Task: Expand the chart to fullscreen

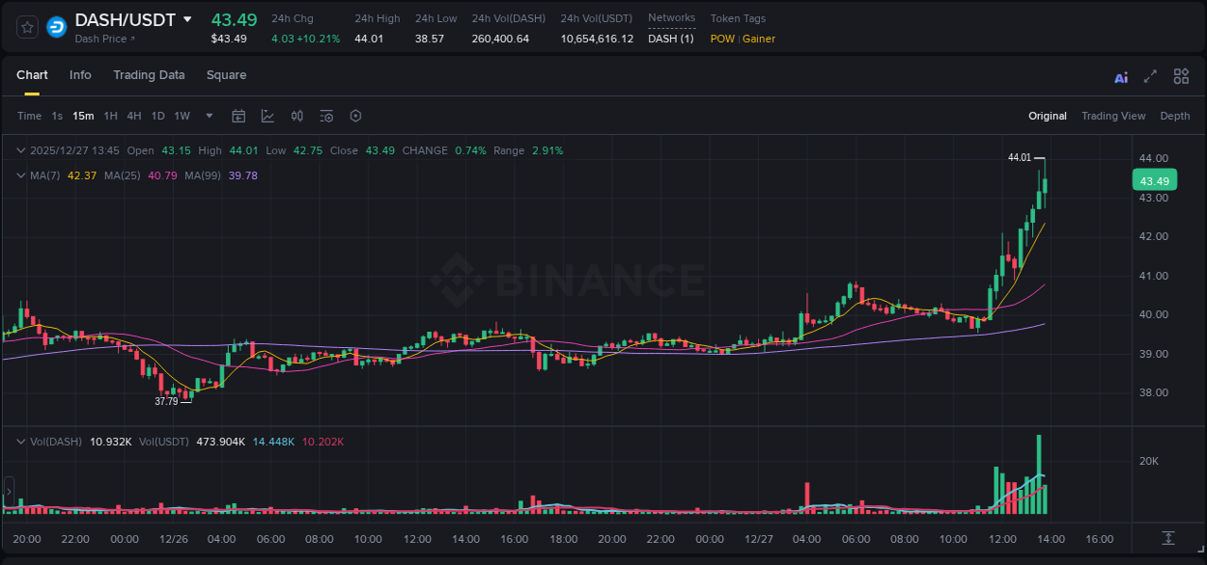Action: (1150, 76)
